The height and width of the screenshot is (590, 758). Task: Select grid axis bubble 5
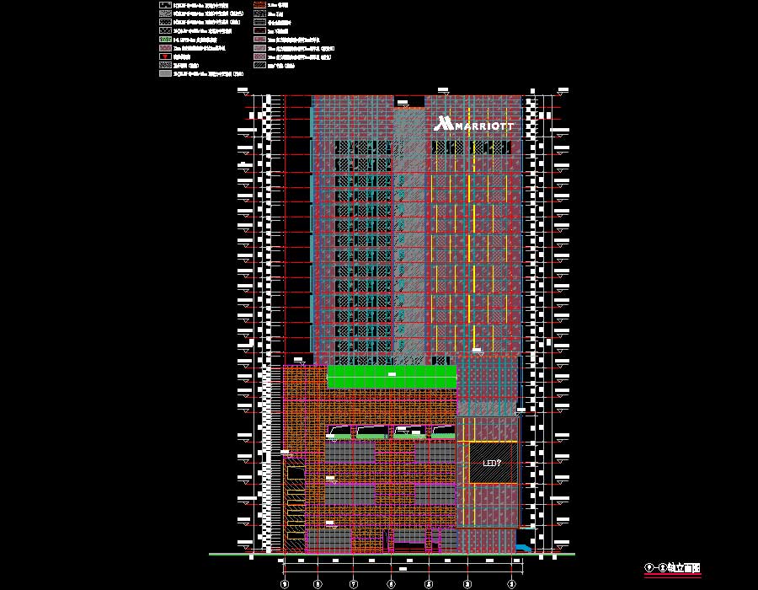point(429,585)
